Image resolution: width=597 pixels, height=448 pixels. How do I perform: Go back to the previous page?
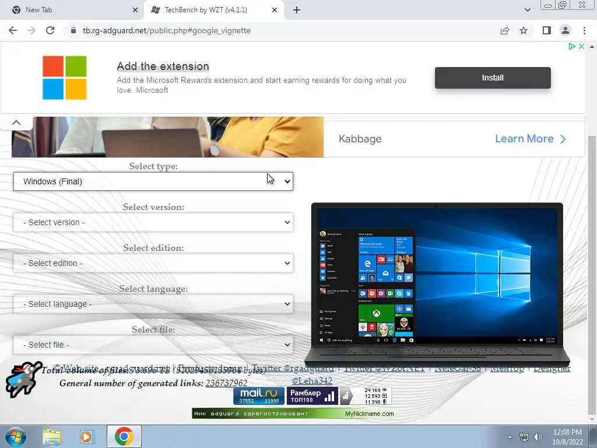pos(13,30)
